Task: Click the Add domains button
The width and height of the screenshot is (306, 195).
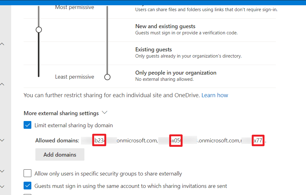Action: 60,154
